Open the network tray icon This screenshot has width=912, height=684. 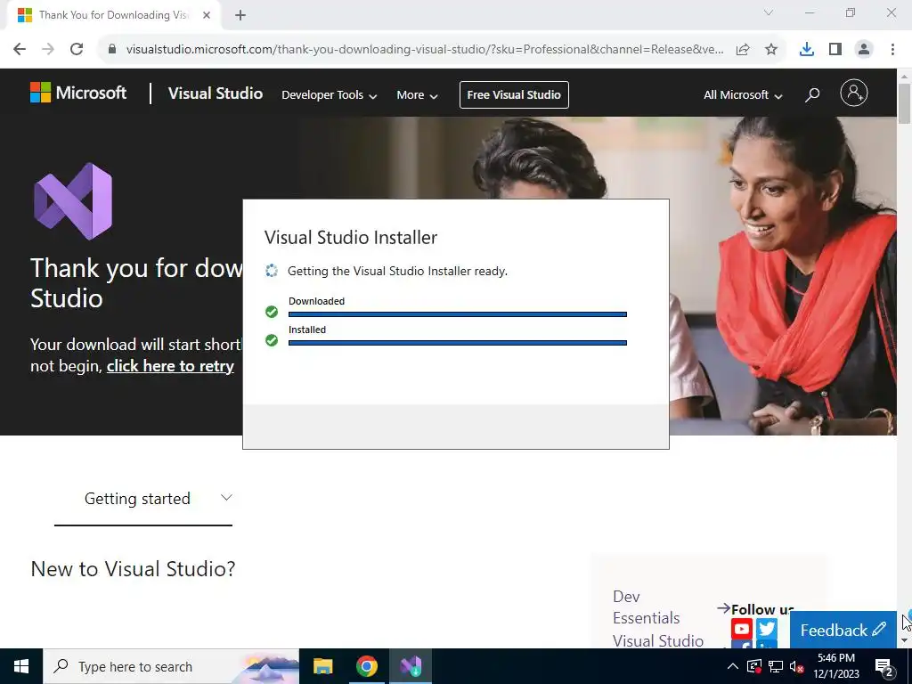click(x=776, y=666)
